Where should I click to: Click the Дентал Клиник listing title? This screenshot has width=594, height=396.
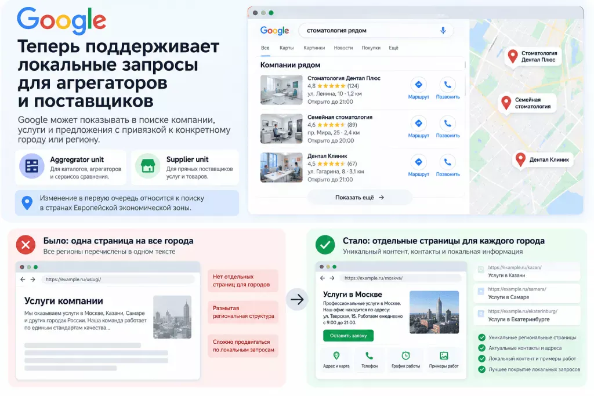click(327, 156)
